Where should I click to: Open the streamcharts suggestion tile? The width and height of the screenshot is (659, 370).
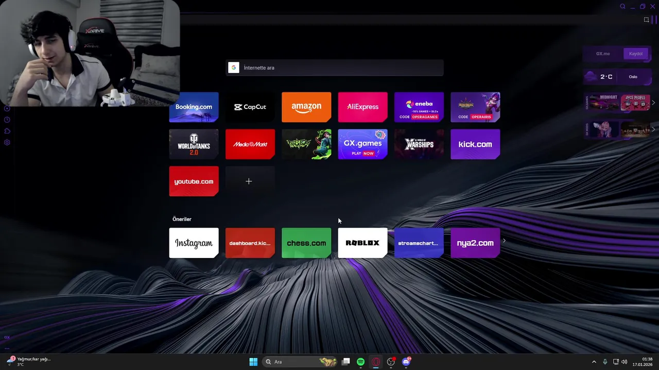(419, 243)
